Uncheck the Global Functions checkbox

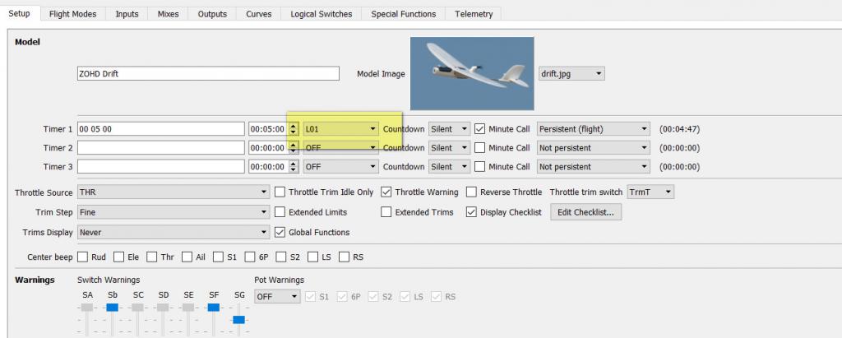click(x=281, y=233)
